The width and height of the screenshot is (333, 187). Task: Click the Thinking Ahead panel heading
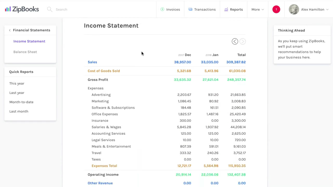pyautogui.click(x=291, y=30)
